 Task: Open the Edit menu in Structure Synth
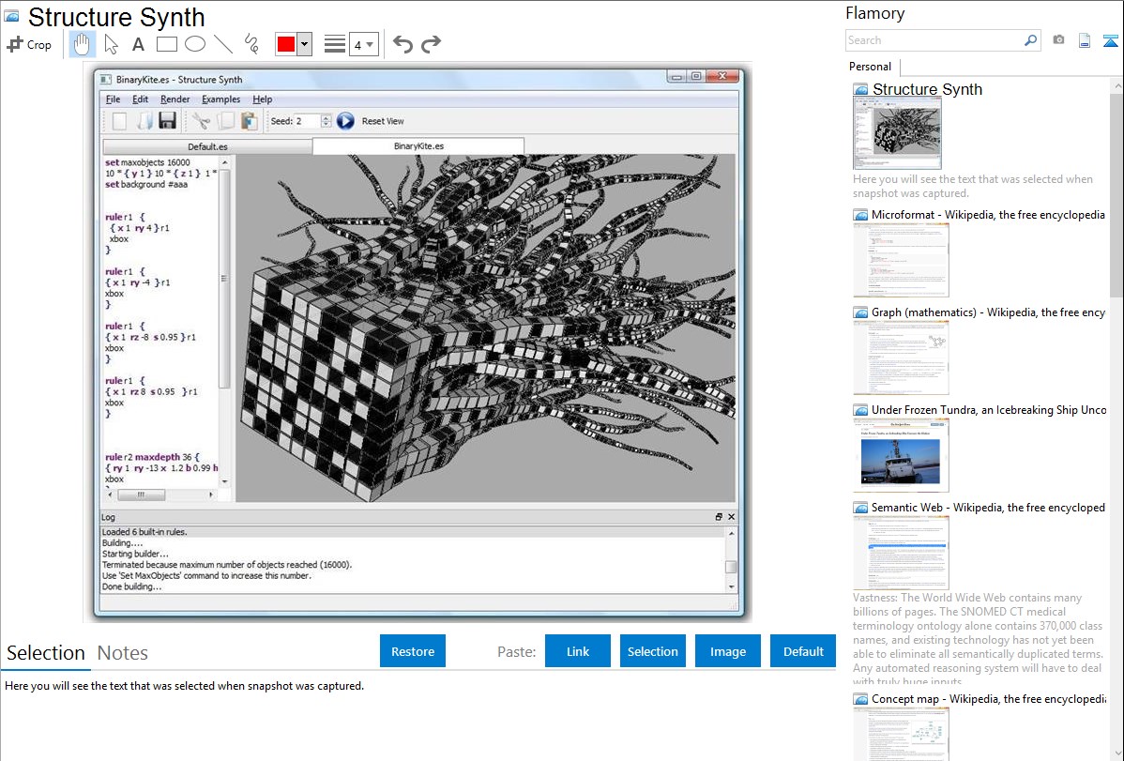pos(141,99)
